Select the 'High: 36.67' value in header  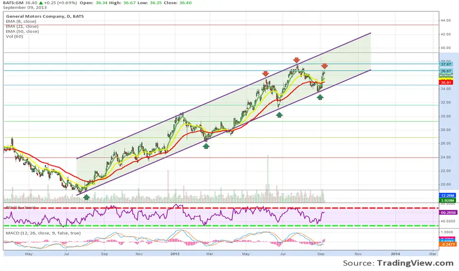click(x=123, y=2)
